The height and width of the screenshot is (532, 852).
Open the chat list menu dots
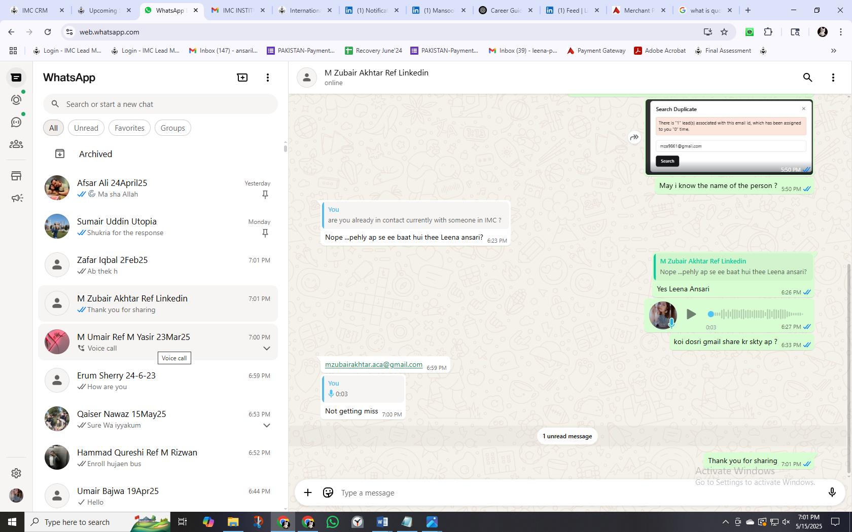point(268,78)
